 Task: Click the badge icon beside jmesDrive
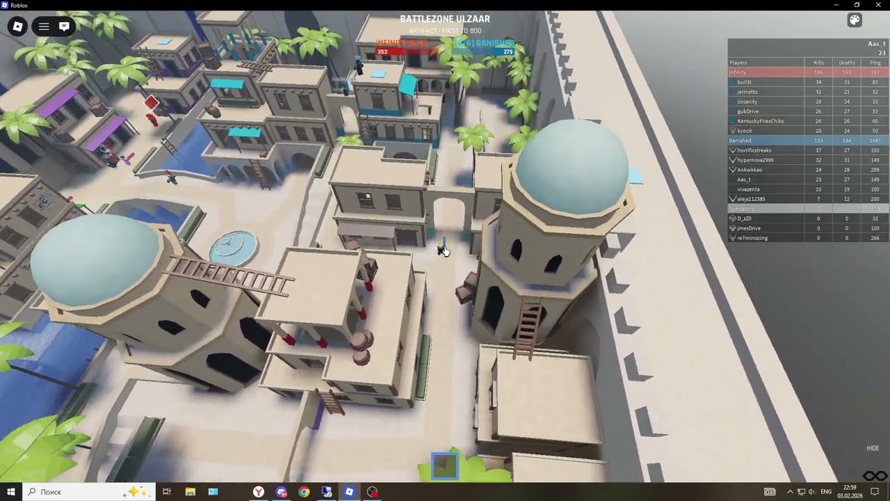732,228
